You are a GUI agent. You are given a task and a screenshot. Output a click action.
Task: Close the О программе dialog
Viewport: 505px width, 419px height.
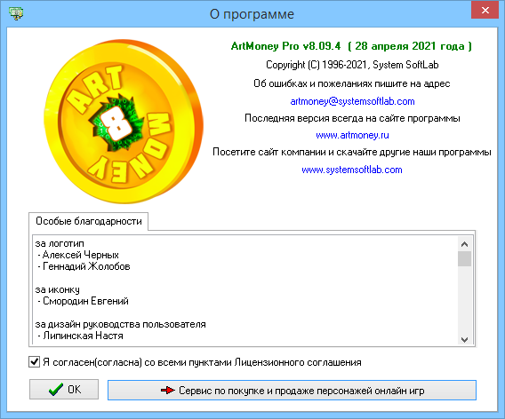pos(485,10)
